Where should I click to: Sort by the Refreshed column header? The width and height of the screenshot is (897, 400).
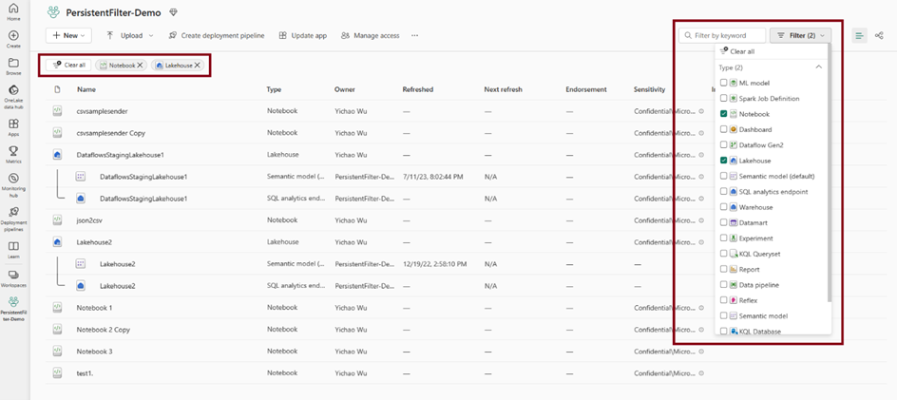(417, 90)
